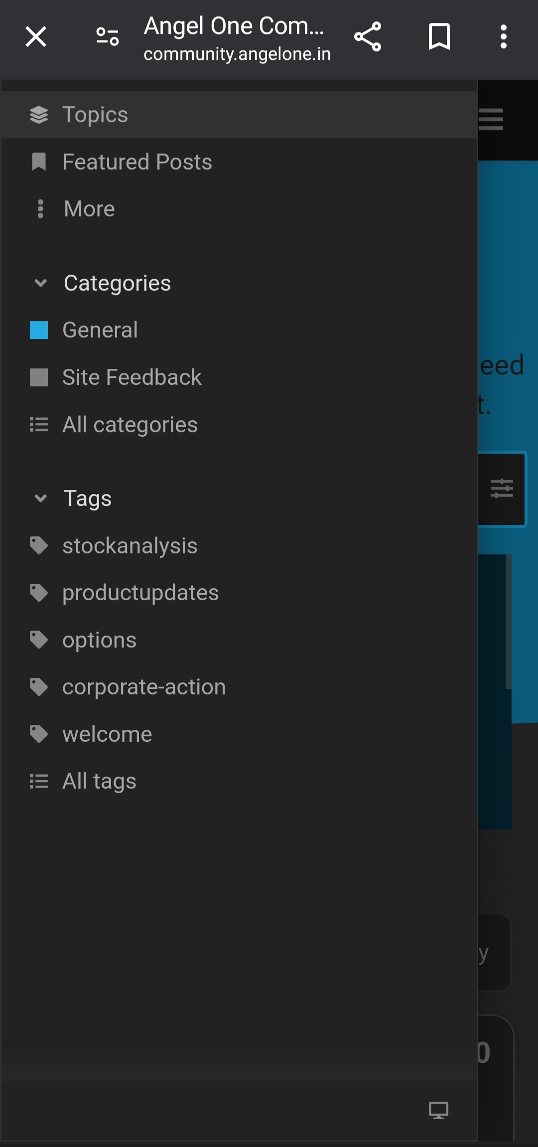
Task: Open site settings tune icon beside URL
Action: pyautogui.click(x=108, y=36)
